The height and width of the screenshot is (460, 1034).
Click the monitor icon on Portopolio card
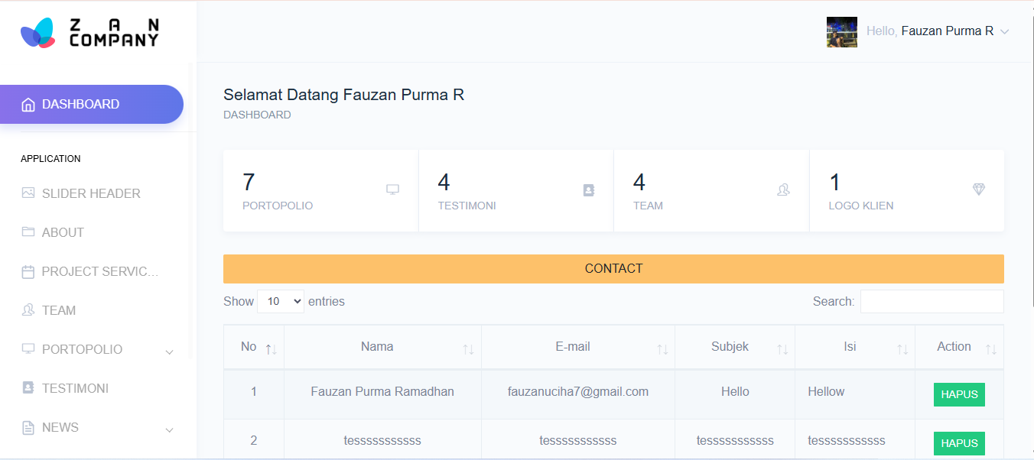tap(392, 190)
